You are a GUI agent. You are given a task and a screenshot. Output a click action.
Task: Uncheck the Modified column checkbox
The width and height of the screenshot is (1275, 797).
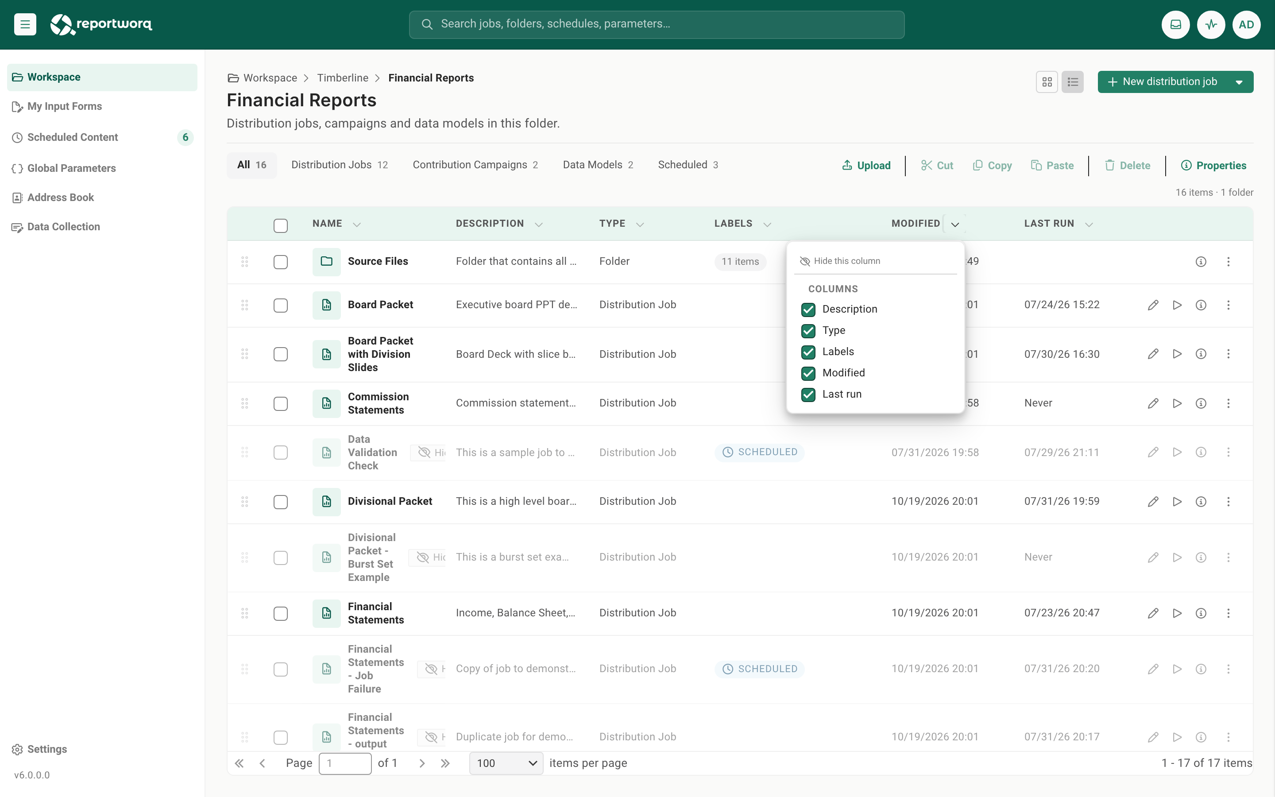tap(808, 373)
